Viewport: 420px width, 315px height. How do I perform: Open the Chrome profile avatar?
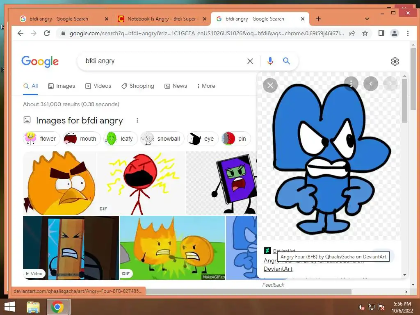pos(394,33)
